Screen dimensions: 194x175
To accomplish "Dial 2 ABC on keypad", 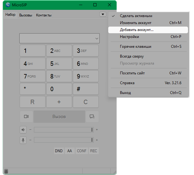I will point(59,51).
